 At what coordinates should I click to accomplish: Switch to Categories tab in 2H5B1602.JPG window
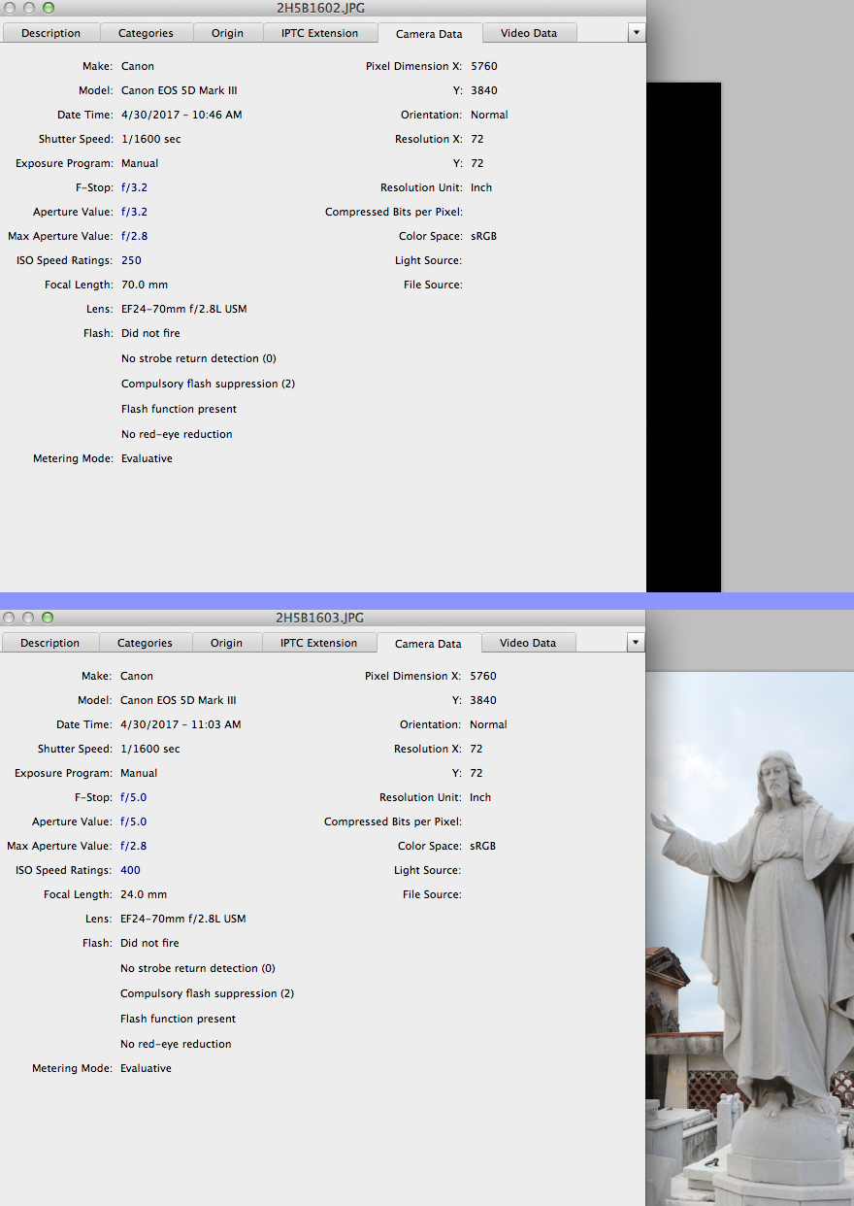[146, 33]
